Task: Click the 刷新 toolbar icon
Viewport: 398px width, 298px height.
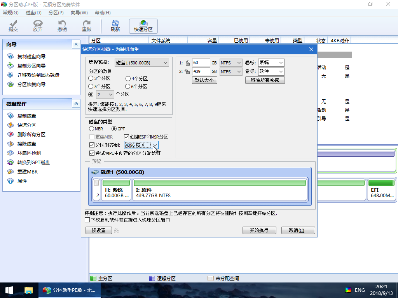Action: click(x=115, y=26)
